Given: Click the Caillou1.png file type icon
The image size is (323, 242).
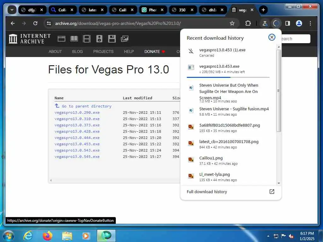Looking at the screenshot, I should pos(191,159).
